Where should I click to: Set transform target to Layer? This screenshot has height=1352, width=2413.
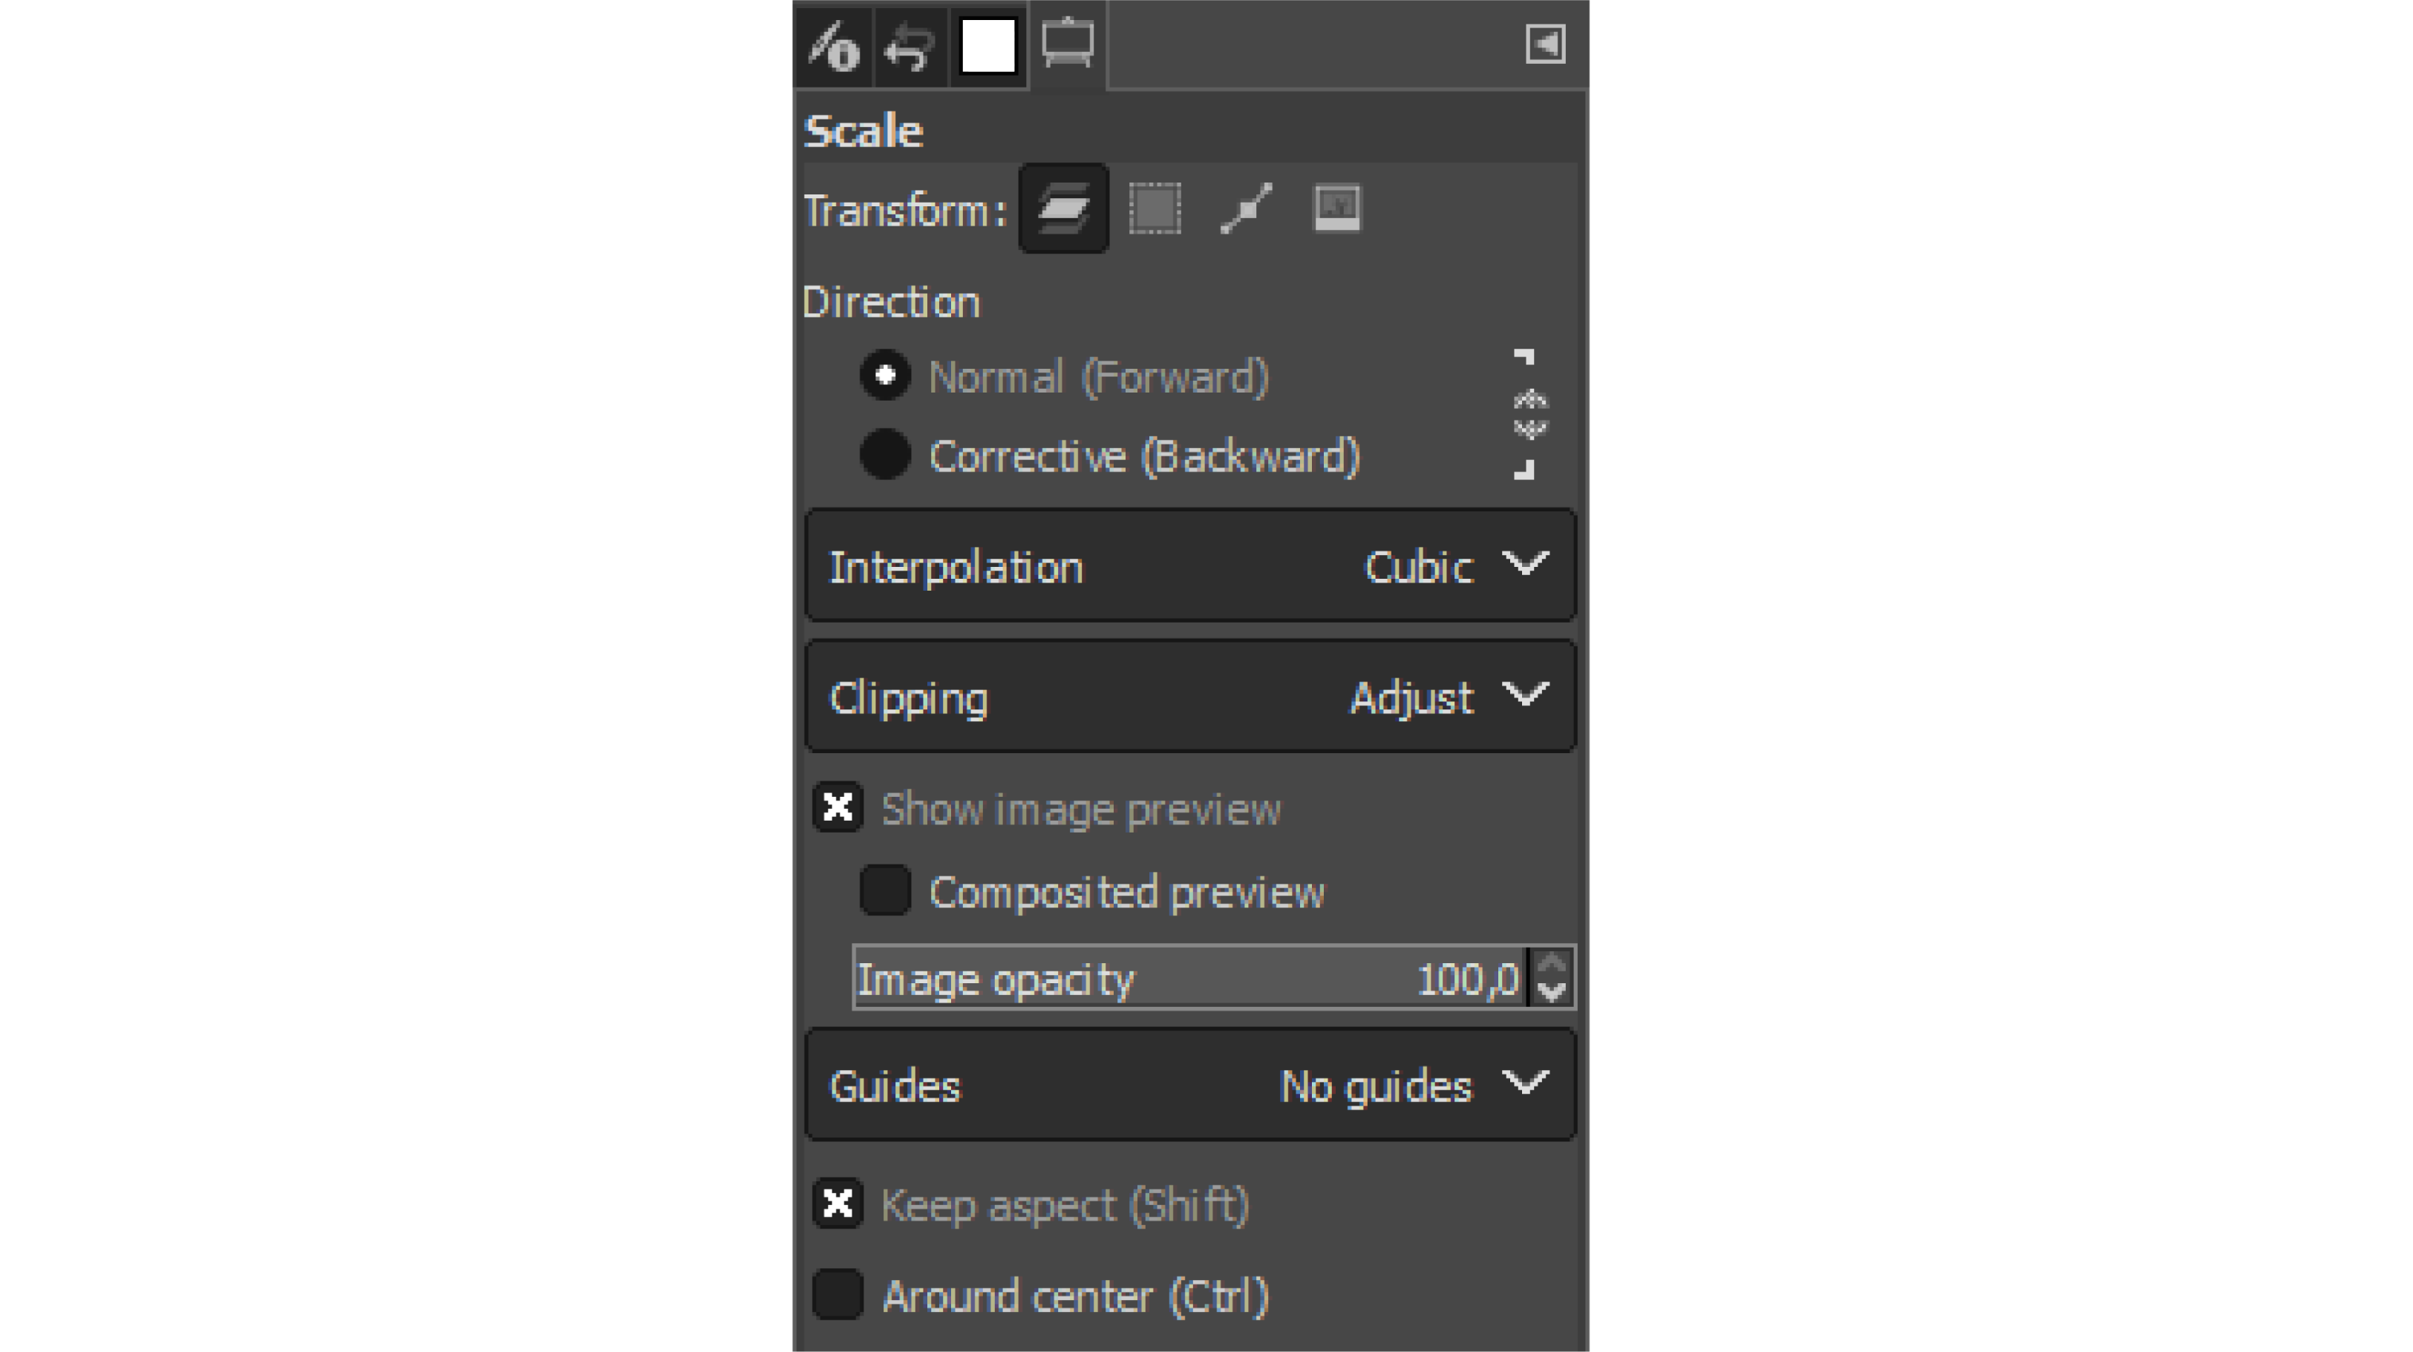pyautogui.click(x=1063, y=208)
